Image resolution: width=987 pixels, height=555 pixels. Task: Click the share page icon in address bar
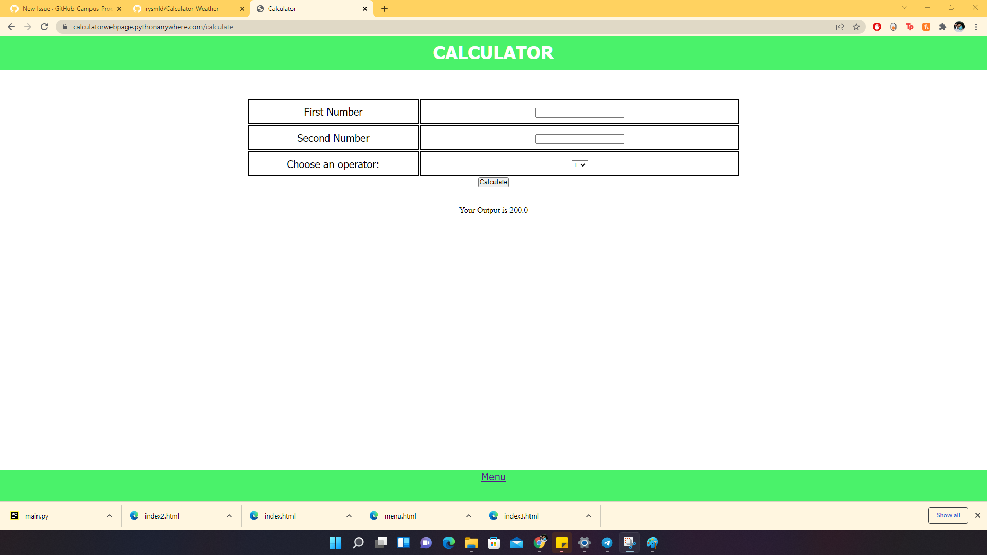click(x=840, y=27)
